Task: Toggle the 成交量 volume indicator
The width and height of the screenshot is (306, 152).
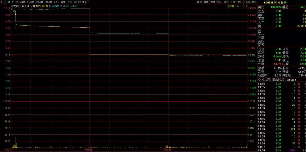Action: tap(45, 6)
